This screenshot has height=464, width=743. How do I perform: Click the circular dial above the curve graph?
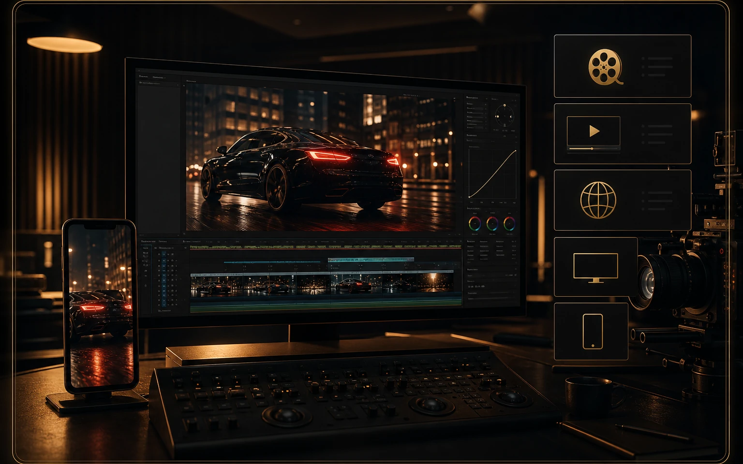(x=504, y=116)
